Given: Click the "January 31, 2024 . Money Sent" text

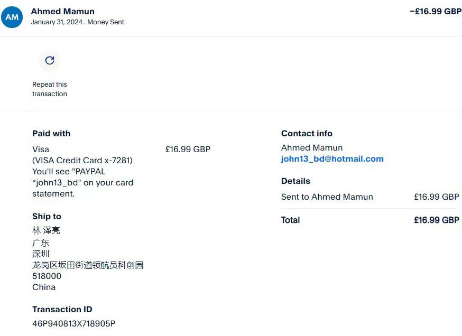Looking at the screenshot, I should 77,22.
